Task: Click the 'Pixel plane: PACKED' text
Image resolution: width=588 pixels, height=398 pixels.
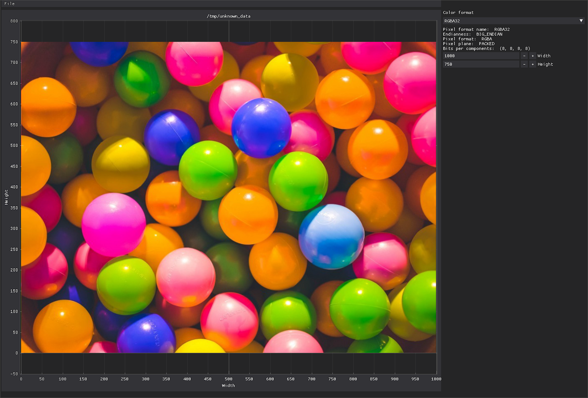Action: click(469, 44)
